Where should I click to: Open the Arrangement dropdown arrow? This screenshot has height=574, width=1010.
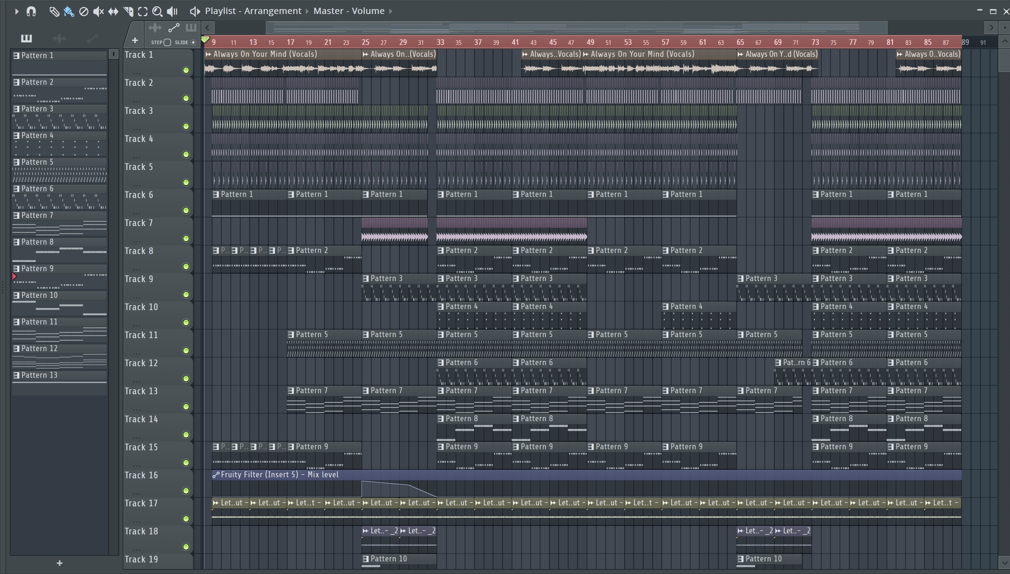coord(307,12)
